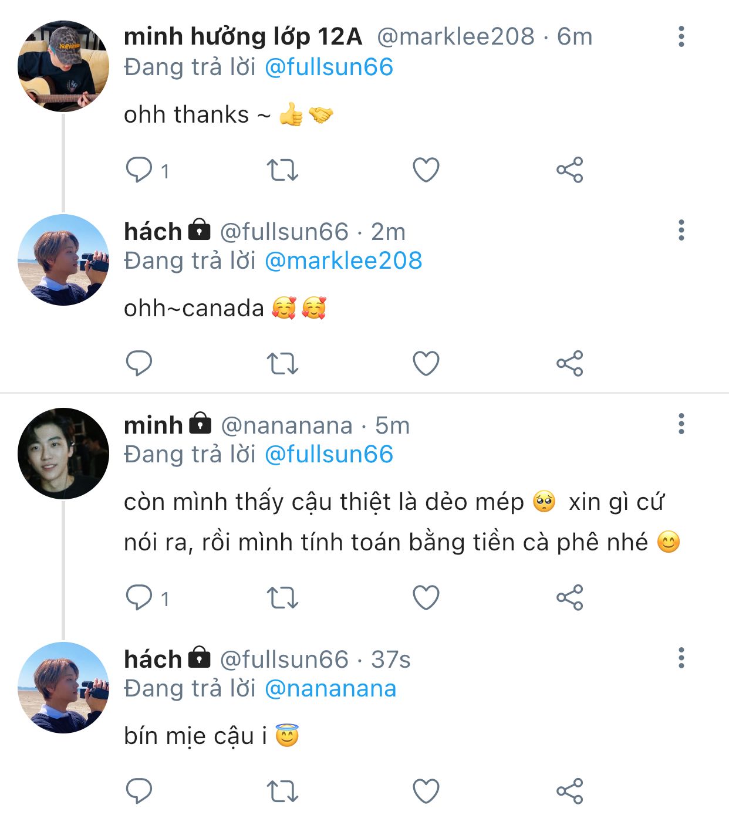Open the @fullsun66 mention in the first tweet

[329, 67]
